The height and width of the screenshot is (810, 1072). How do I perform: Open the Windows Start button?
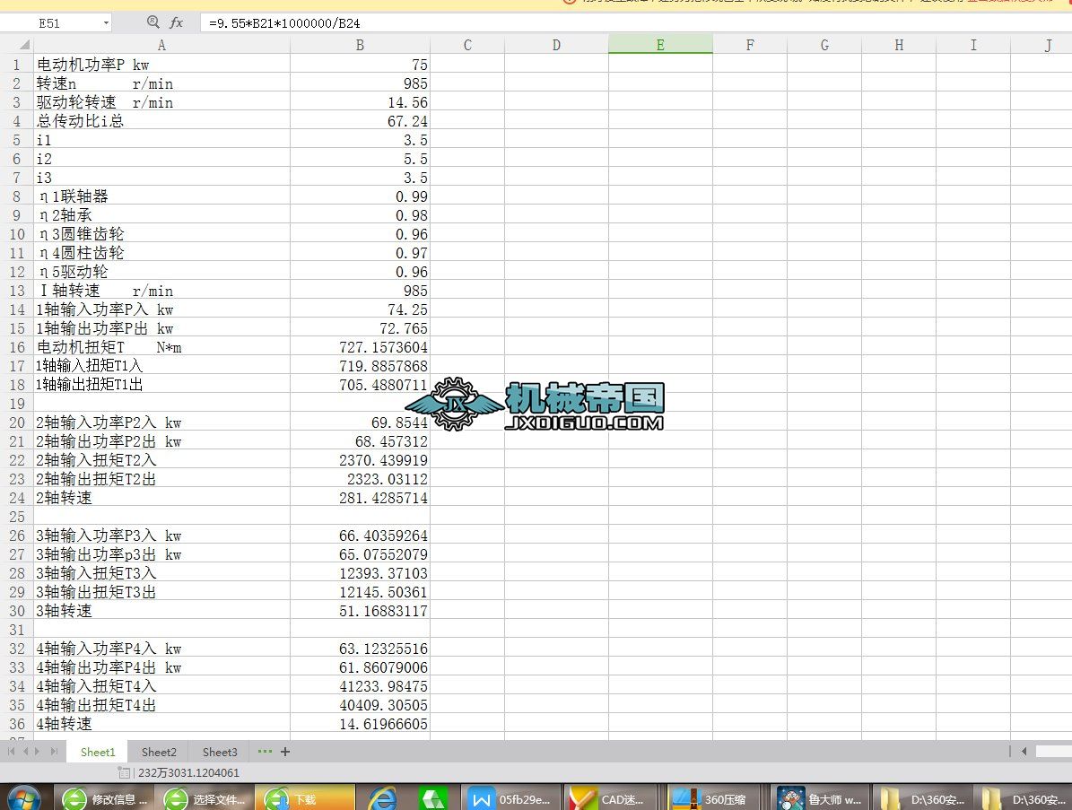(23, 798)
